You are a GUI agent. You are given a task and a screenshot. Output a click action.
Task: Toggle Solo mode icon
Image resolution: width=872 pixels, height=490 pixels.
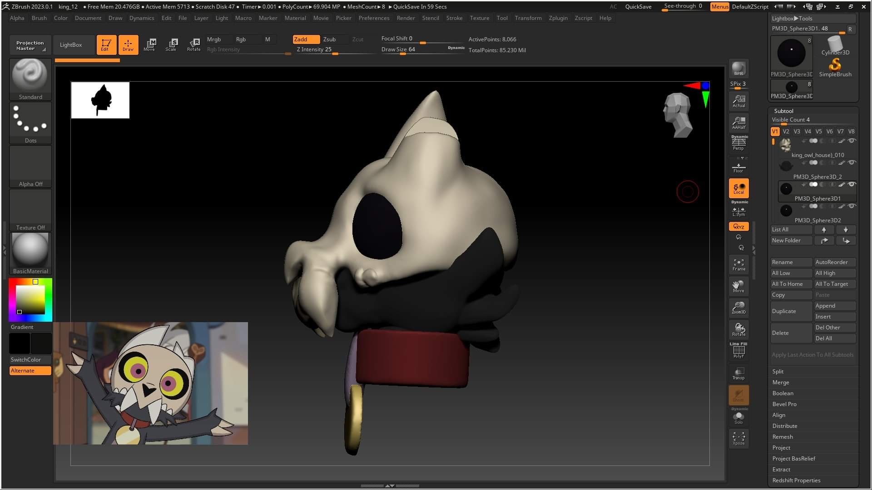click(738, 417)
